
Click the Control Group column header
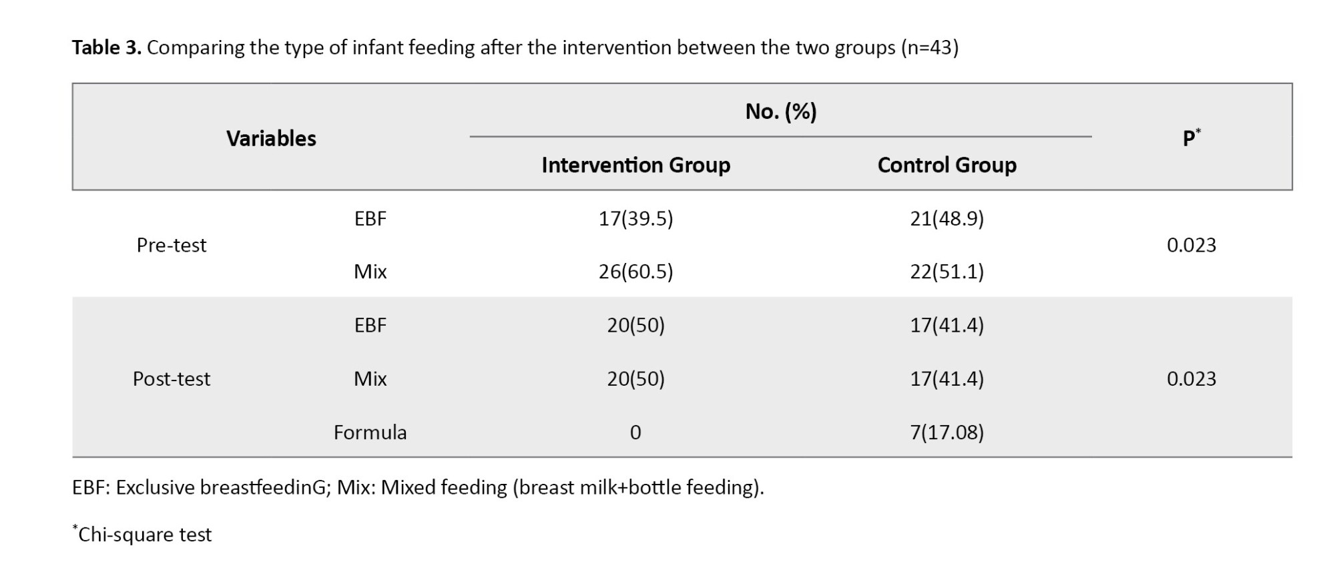(x=947, y=165)
